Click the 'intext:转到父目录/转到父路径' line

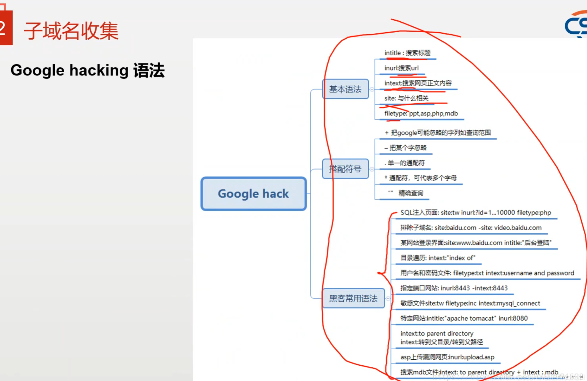[x=442, y=342]
